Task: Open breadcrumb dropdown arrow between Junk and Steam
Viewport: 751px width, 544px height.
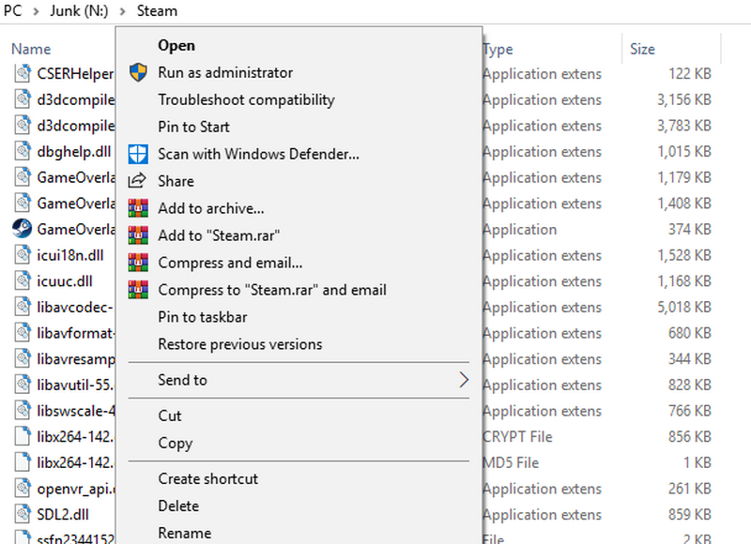Action: click(122, 11)
